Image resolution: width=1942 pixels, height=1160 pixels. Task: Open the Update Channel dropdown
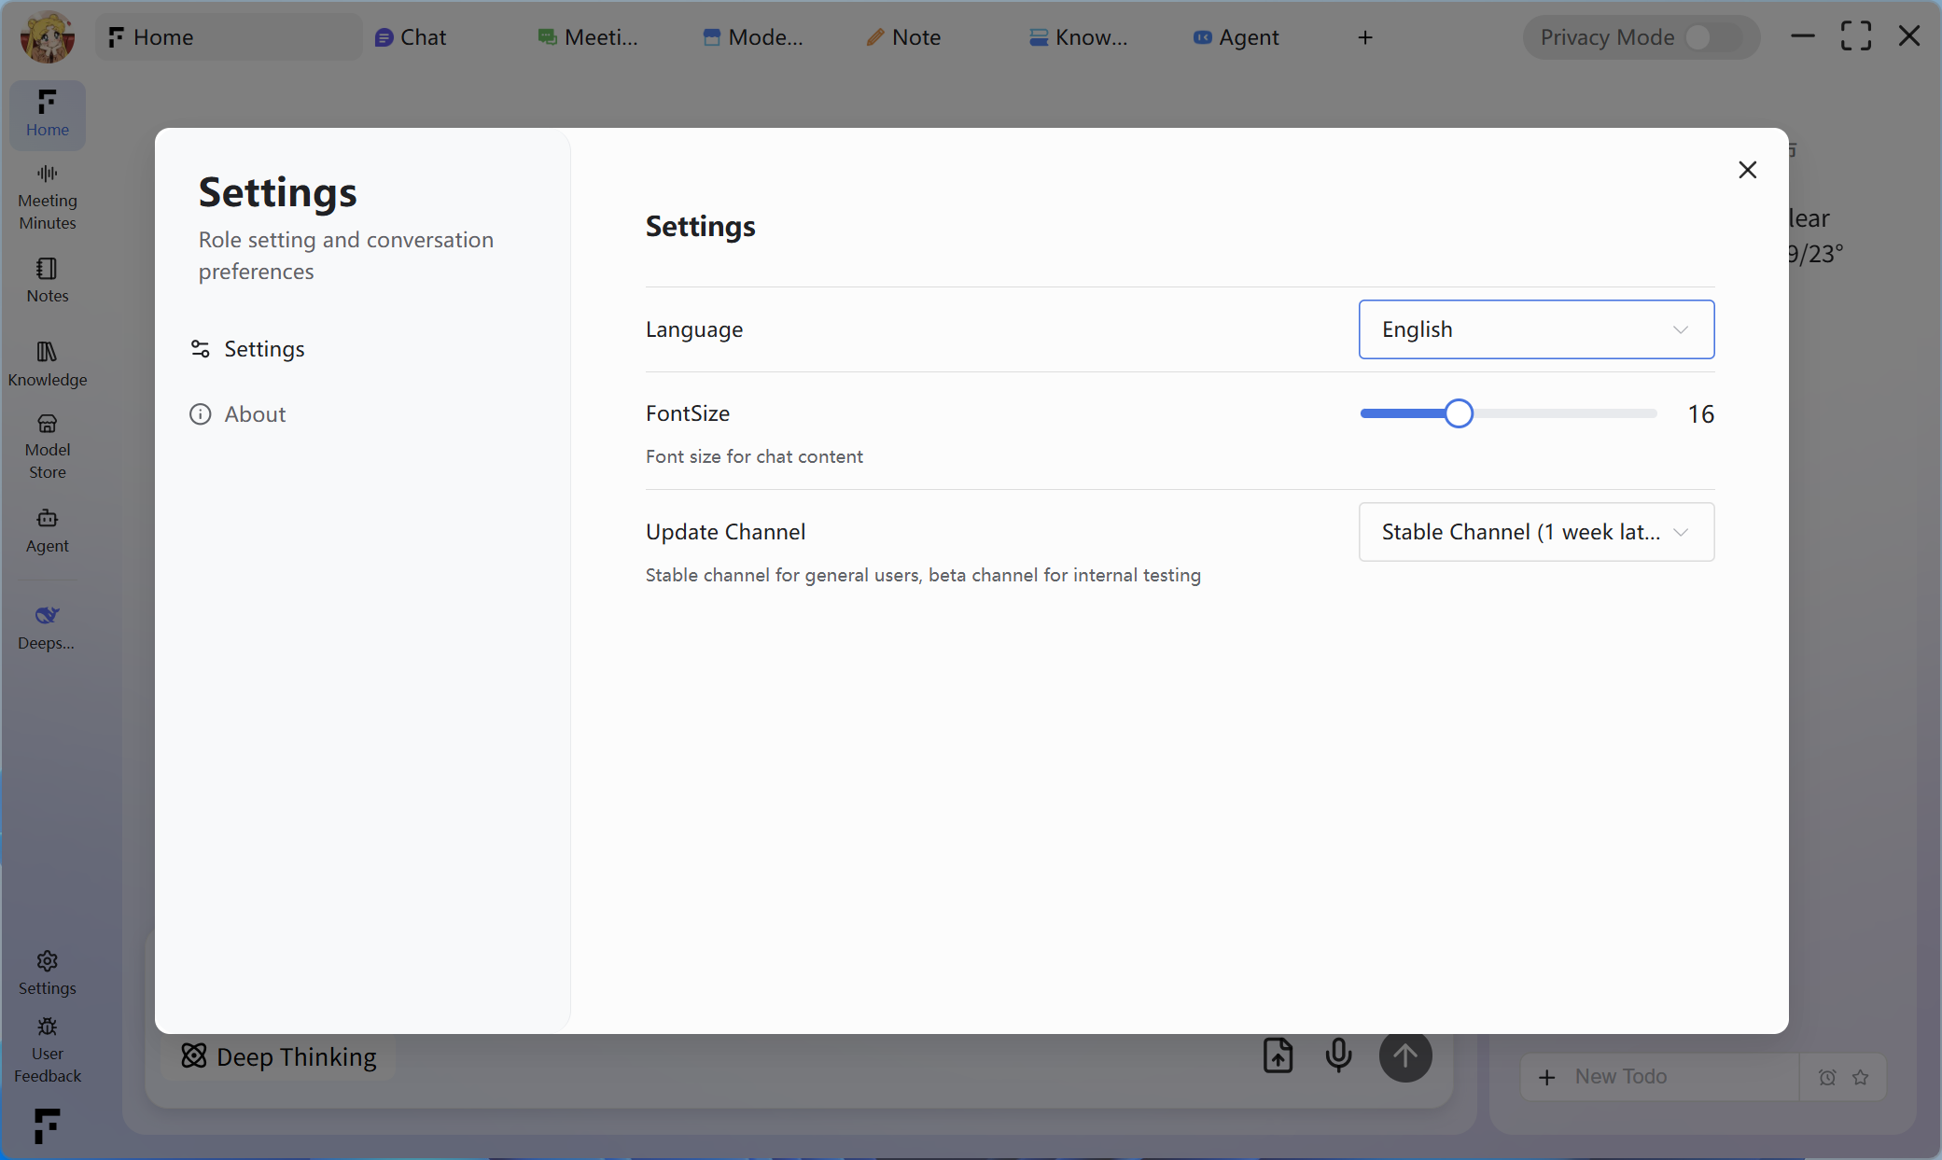1535,532
